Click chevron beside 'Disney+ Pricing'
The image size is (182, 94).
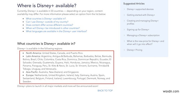coord(124,50)
